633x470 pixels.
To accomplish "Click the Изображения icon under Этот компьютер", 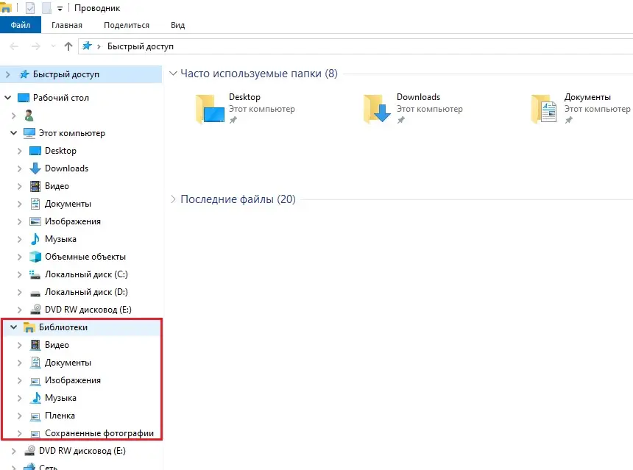I will (x=35, y=221).
